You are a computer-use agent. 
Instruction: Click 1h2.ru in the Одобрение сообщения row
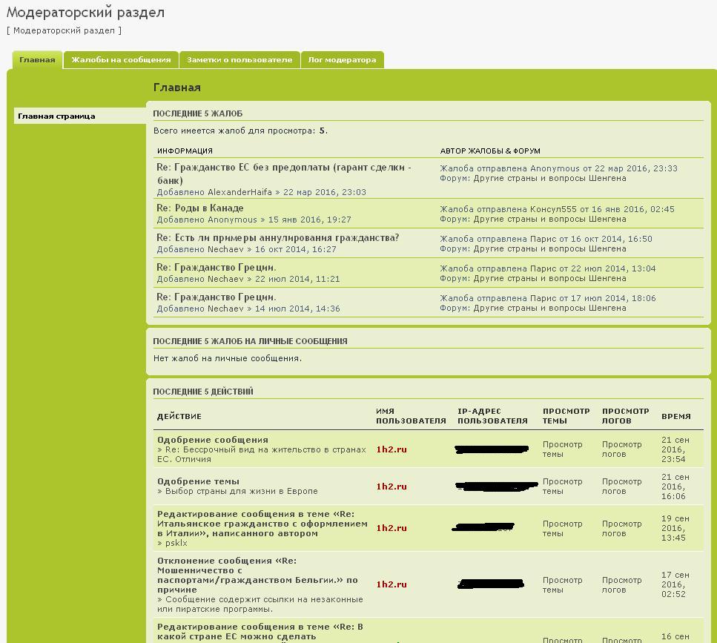(391, 449)
